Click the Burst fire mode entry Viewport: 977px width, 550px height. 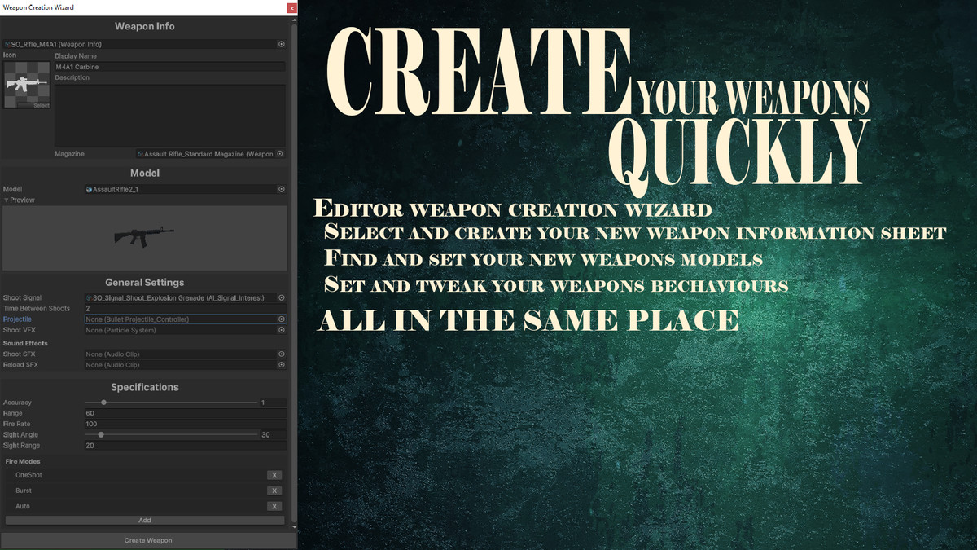[24, 491]
